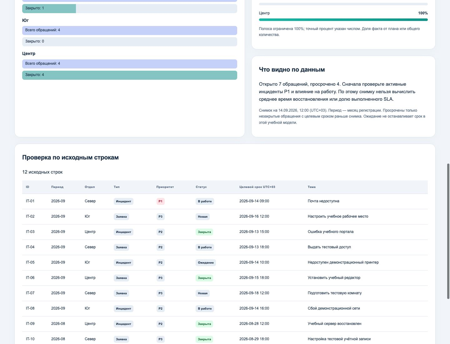Viewport: 450px width, 344px height.
Task: Click the red "P1" priority badge
Action: (x=160, y=201)
